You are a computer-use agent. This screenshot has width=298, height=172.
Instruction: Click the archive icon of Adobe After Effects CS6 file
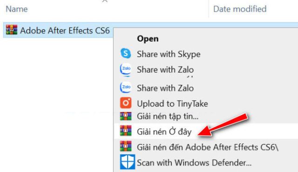12,30
